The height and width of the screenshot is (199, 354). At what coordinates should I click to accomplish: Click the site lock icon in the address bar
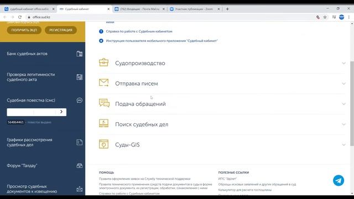point(29,17)
